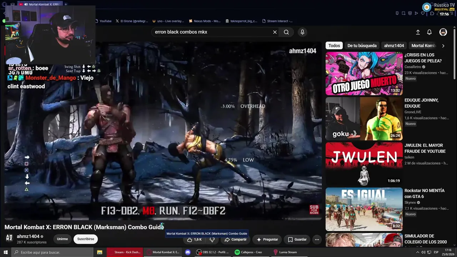Screen dimensions: 457x257
Task: Click the Suscribirse button
Action: point(86,239)
